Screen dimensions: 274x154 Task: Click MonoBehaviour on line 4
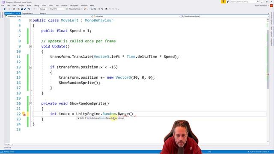(x=99, y=21)
